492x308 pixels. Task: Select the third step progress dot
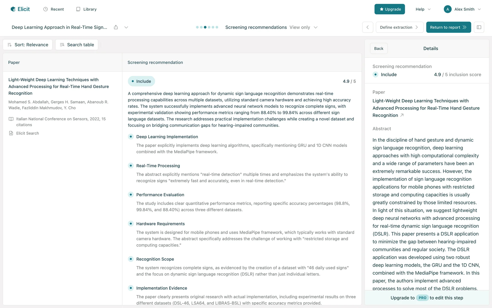[205, 27]
